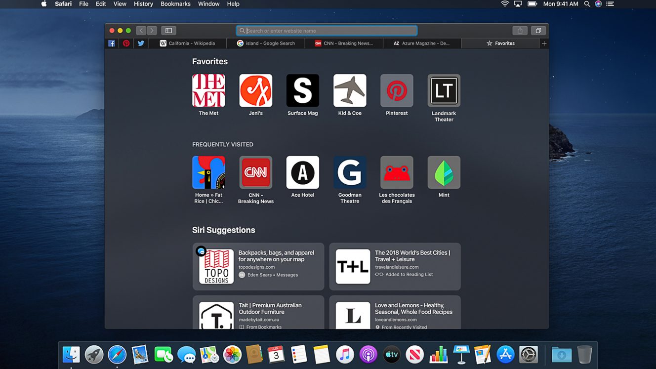Open the Window menu
656x369 pixels.
coord(209,4)
